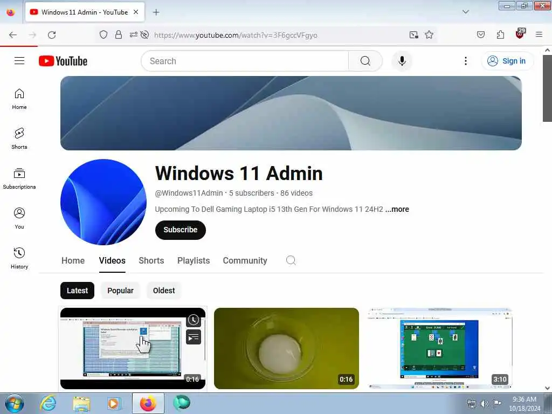Start voice search with the microphone icon

click(402, 61)
